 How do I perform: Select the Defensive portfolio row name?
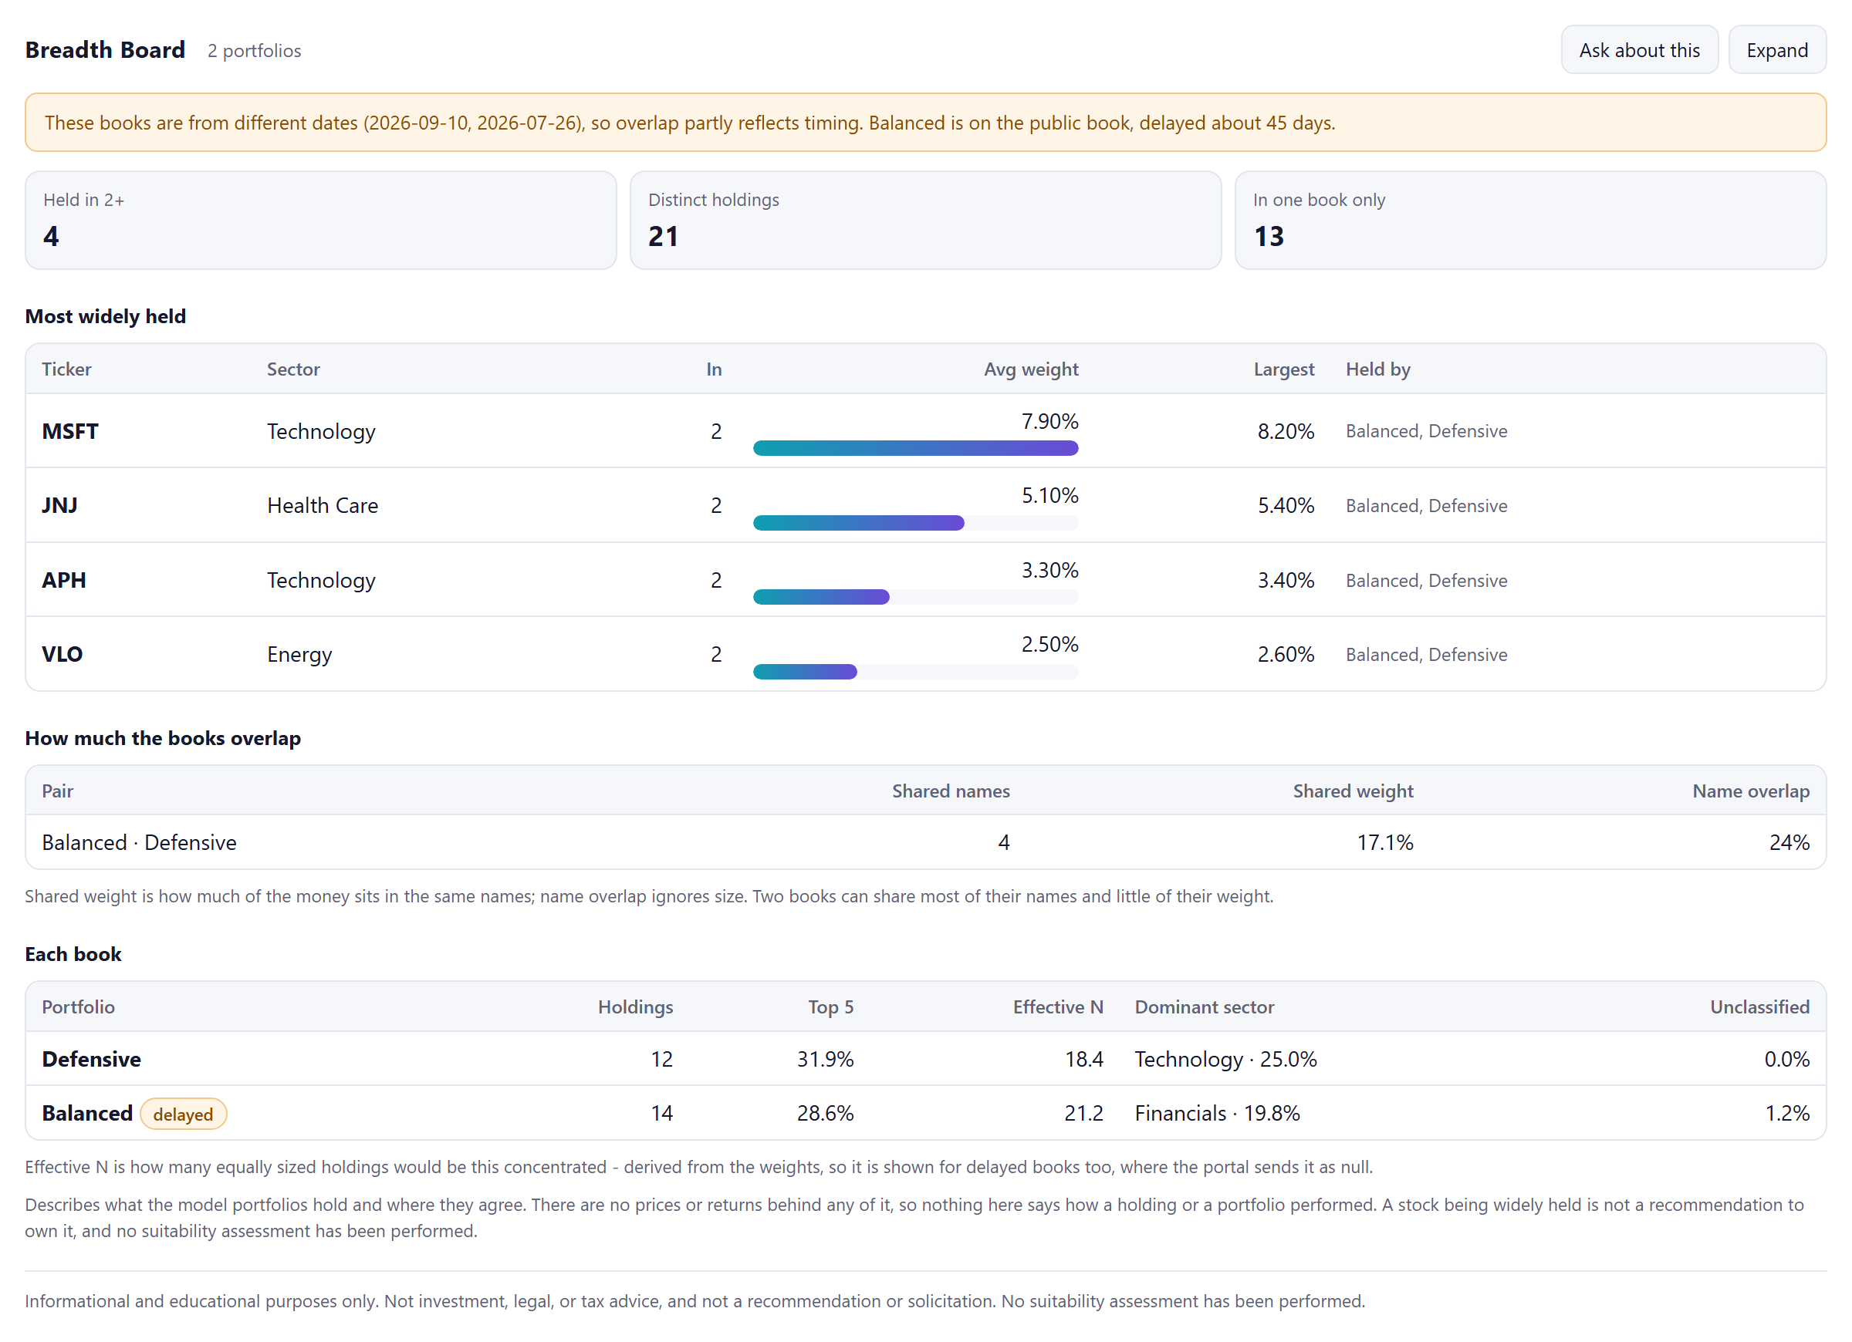click(92, 1059)
